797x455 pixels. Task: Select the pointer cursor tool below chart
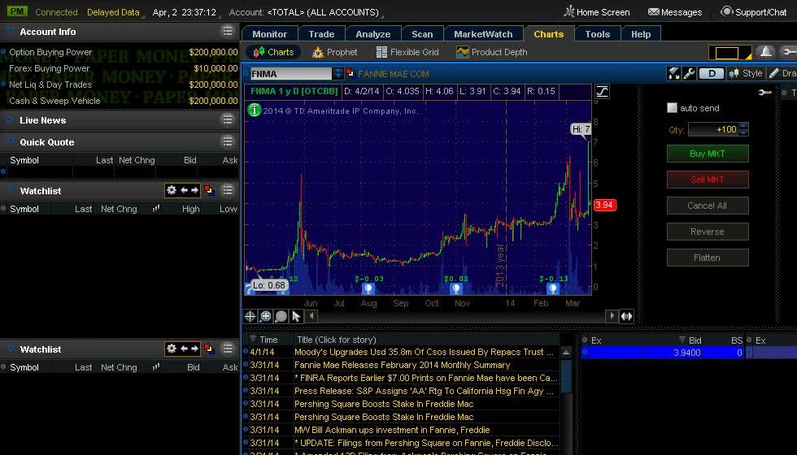point(296,316)
